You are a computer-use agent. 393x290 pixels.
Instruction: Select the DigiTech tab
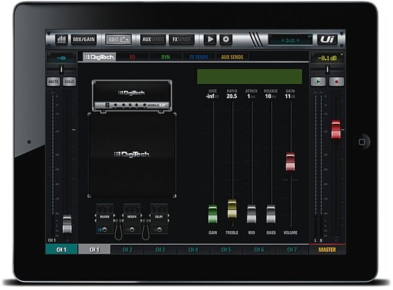(x=100, y=57)
